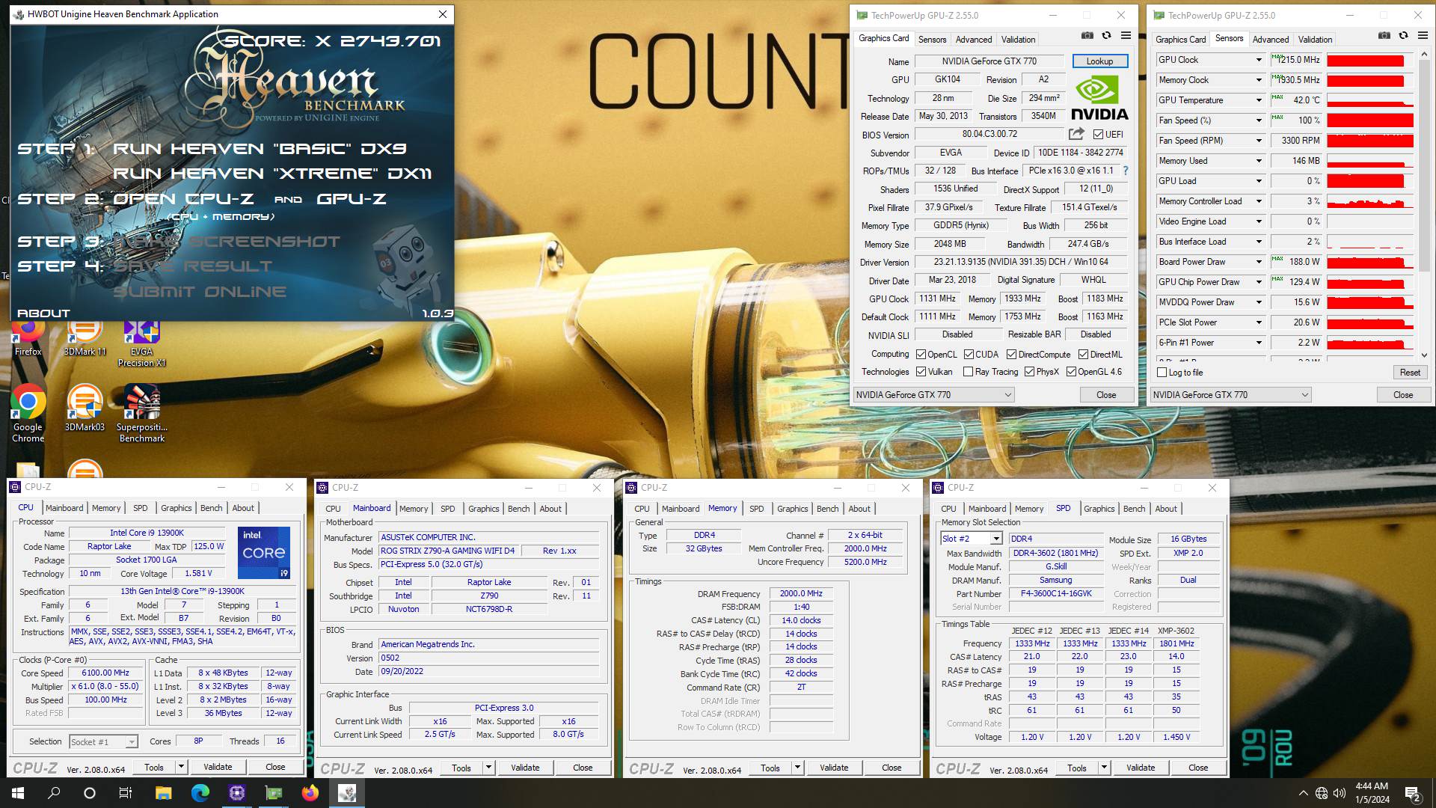Open the Memory Clock sensor dropdown
The image size is (1436, 808).
pos(1259,80)
